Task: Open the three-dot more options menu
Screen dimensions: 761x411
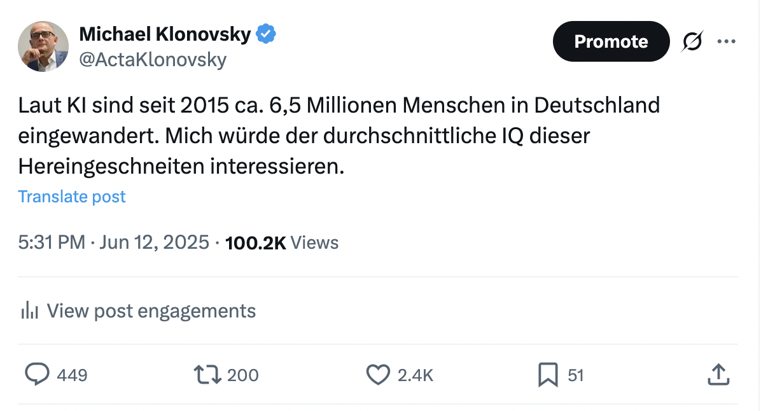Action: click(x=726, y=41)
